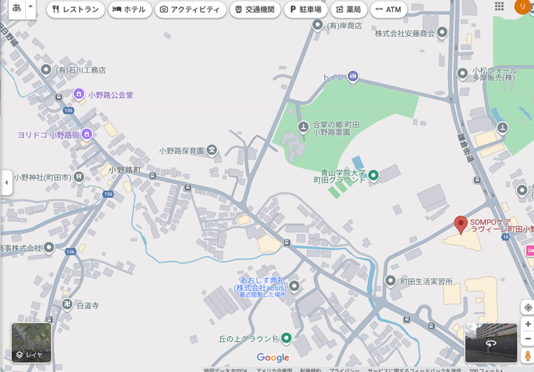Open 小野路公会堂 purple marker
Viewport: 534px width, 372px height.
[x=79, y=94]
